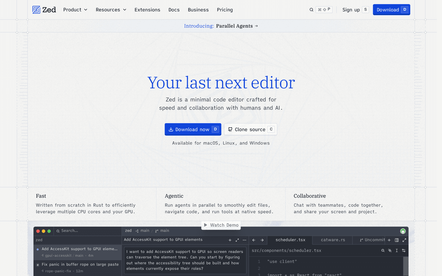This screenshot has height=276, width=442.
Task: Switch to the catware.rs tab
Action: pos(333,240)
